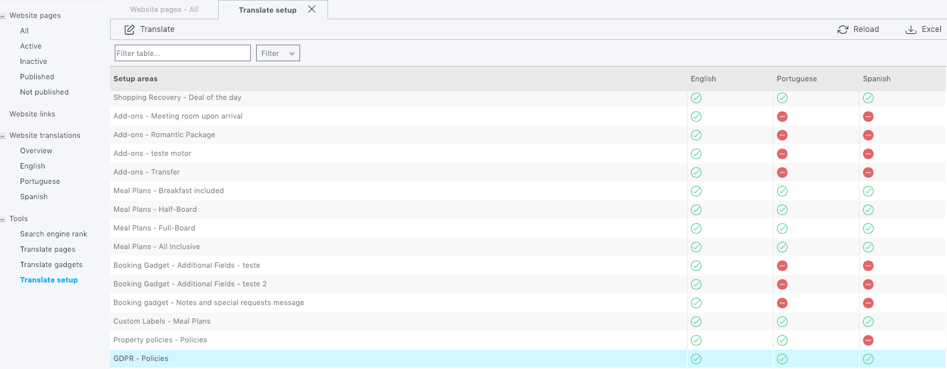Click English checkmark for GDPR - Policies
947x369 pixels.
pyautogui.click(x=696, y=359)
